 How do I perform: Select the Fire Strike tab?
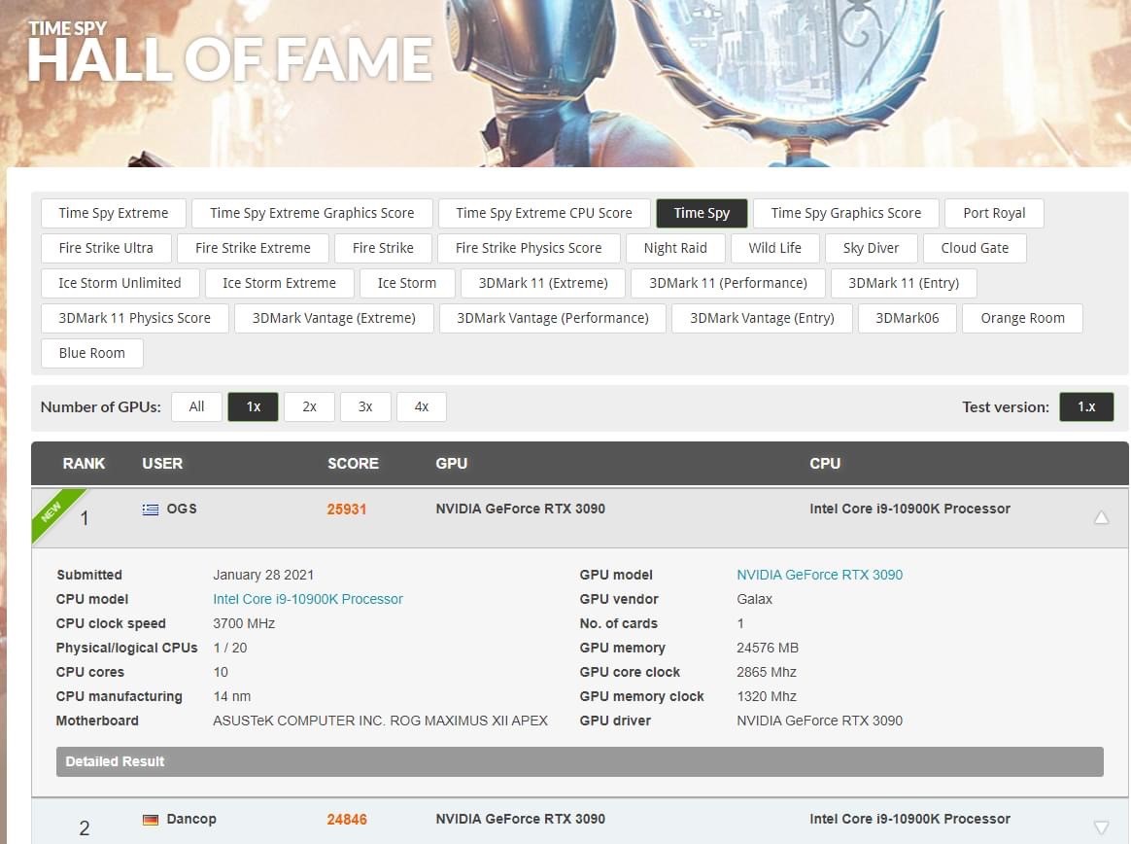(383, 248)
